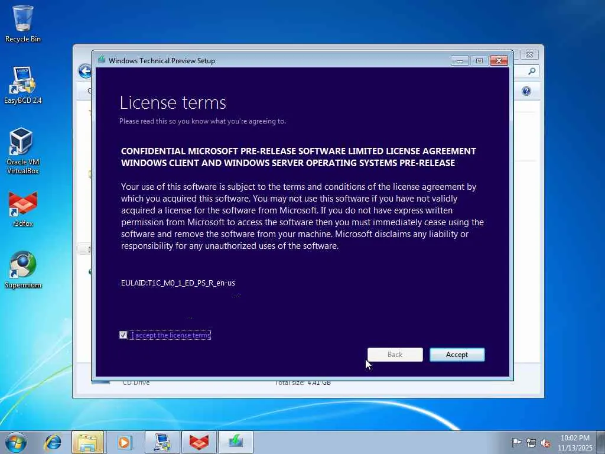Select the r3dfox desktop shortcut
The width and height of the screenshot is (605, 454).
tap(23, 209)
